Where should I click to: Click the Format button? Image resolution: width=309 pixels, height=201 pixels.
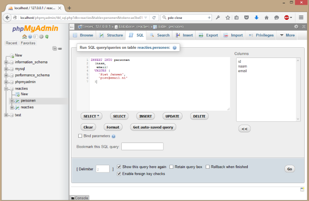113,127
